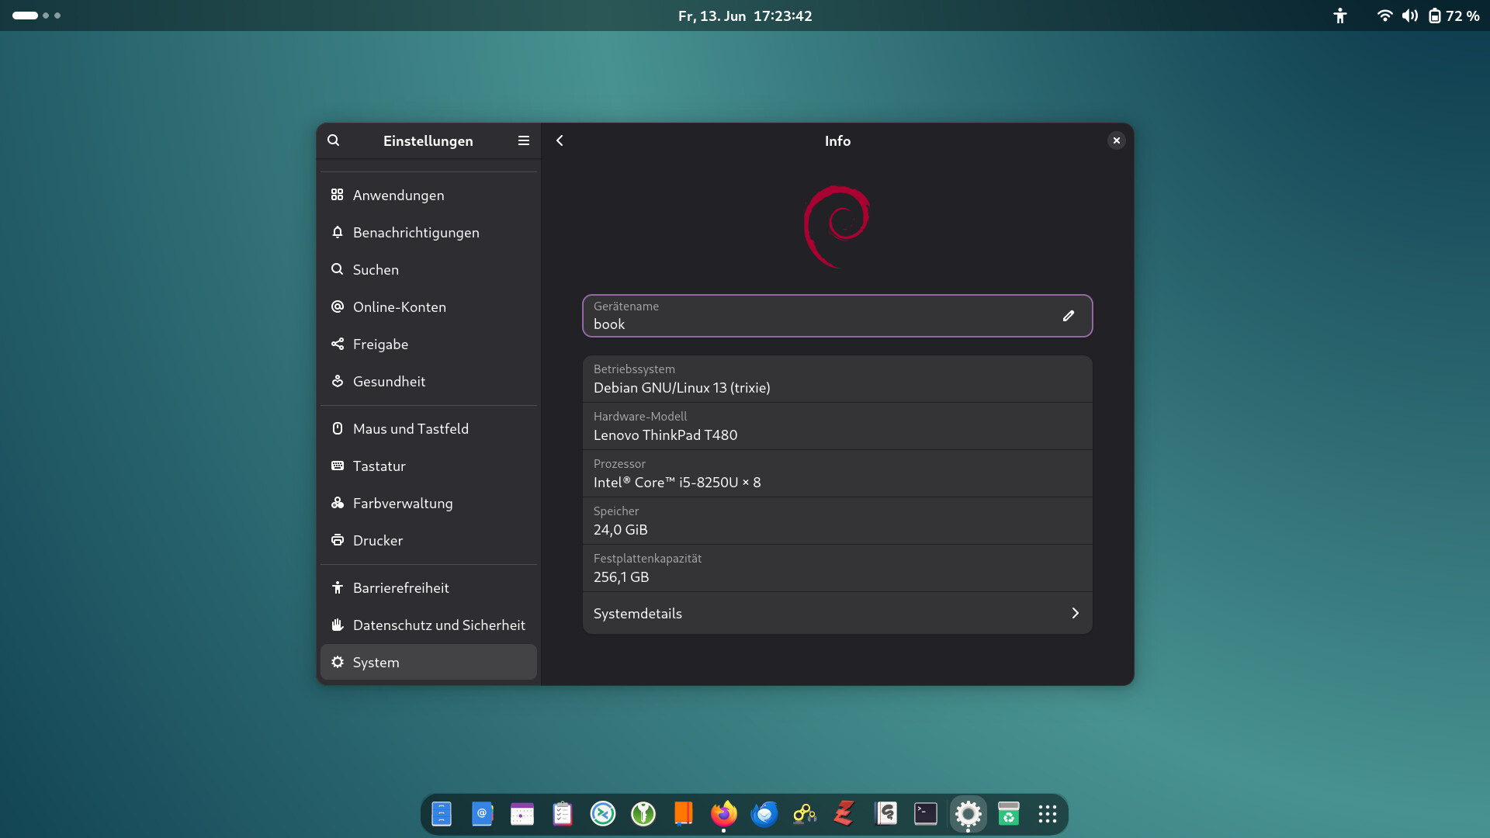Show all applications grid from dock
The height and width of the screenshot is (838, 1490).
pos(1048,813)
